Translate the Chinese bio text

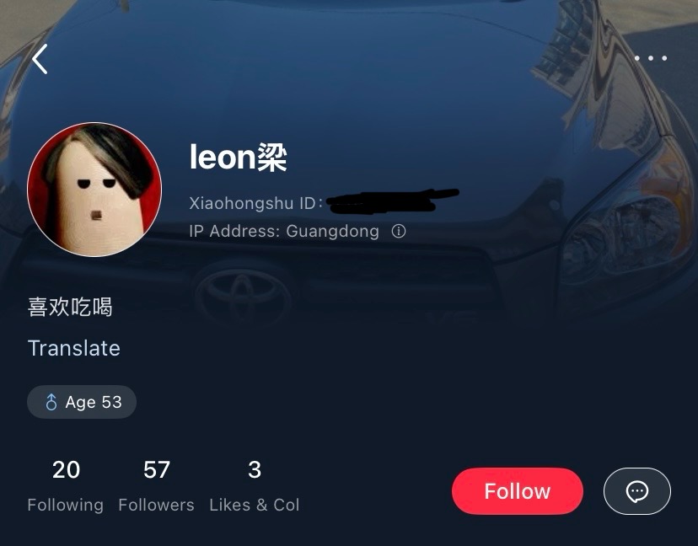point(74,348)
